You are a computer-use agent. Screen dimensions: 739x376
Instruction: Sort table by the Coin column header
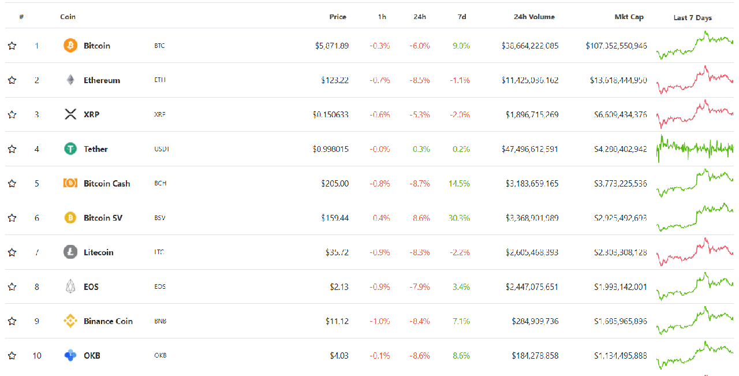coord(68,17)
